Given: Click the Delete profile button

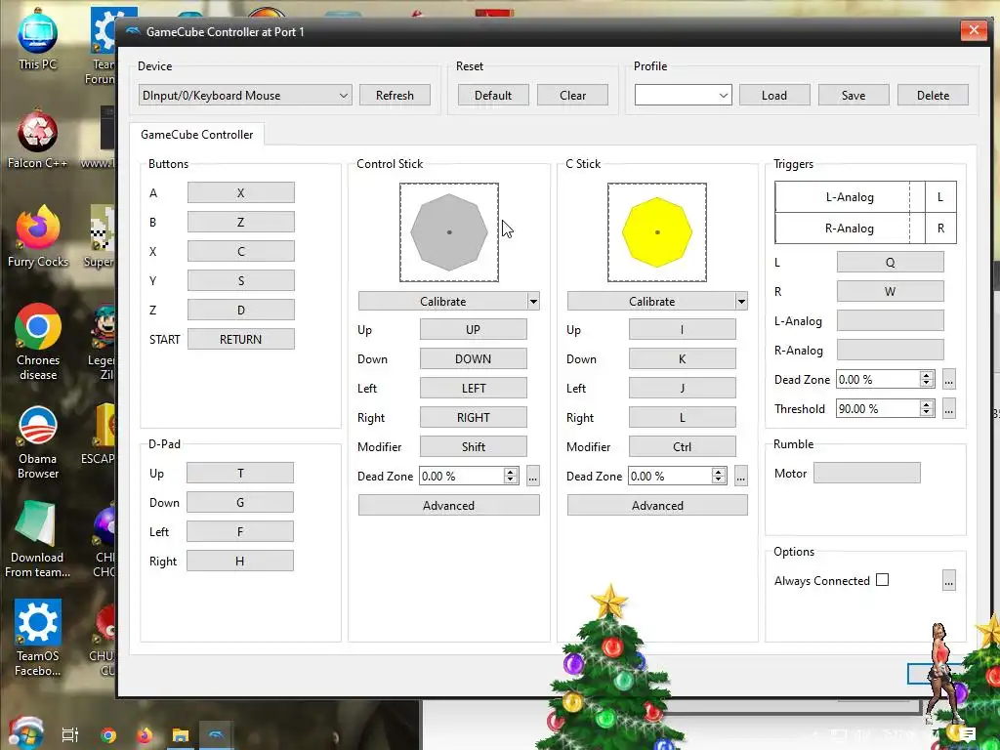Looking at the screenshot, I should coord(933,95).
